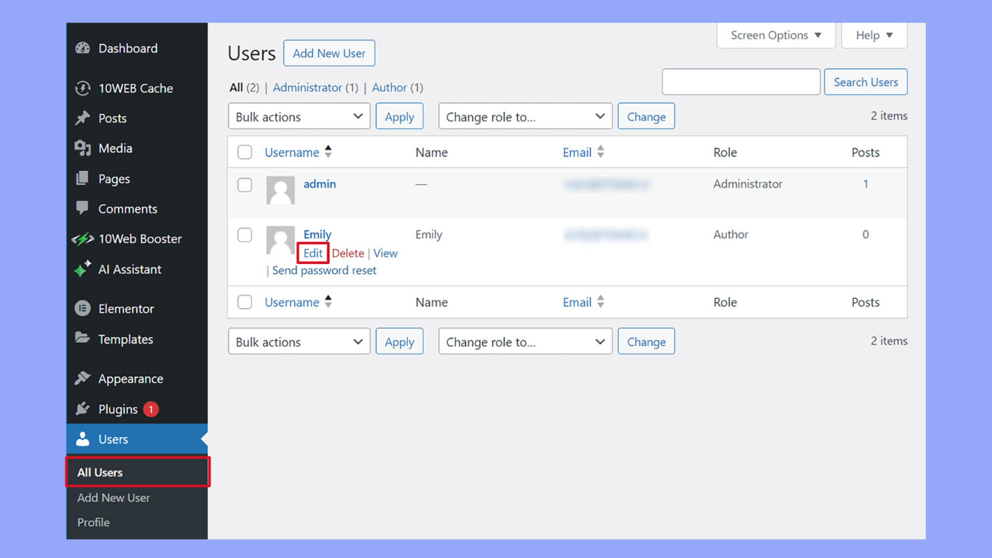992x558 pixels.
Task: Toggle the select-all users checkbox
Action: click(x=245, y=152)
